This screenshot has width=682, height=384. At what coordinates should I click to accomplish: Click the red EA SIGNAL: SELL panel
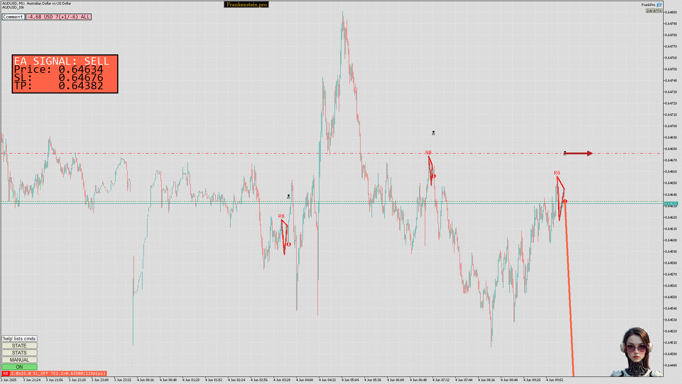65,74
